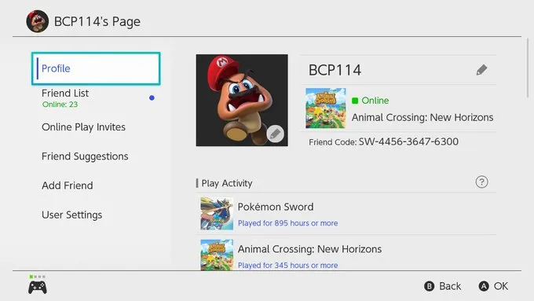This screenshot has width=534, height=301.
Task: Click the controller icon at bottom left
Action: (38, 288)
